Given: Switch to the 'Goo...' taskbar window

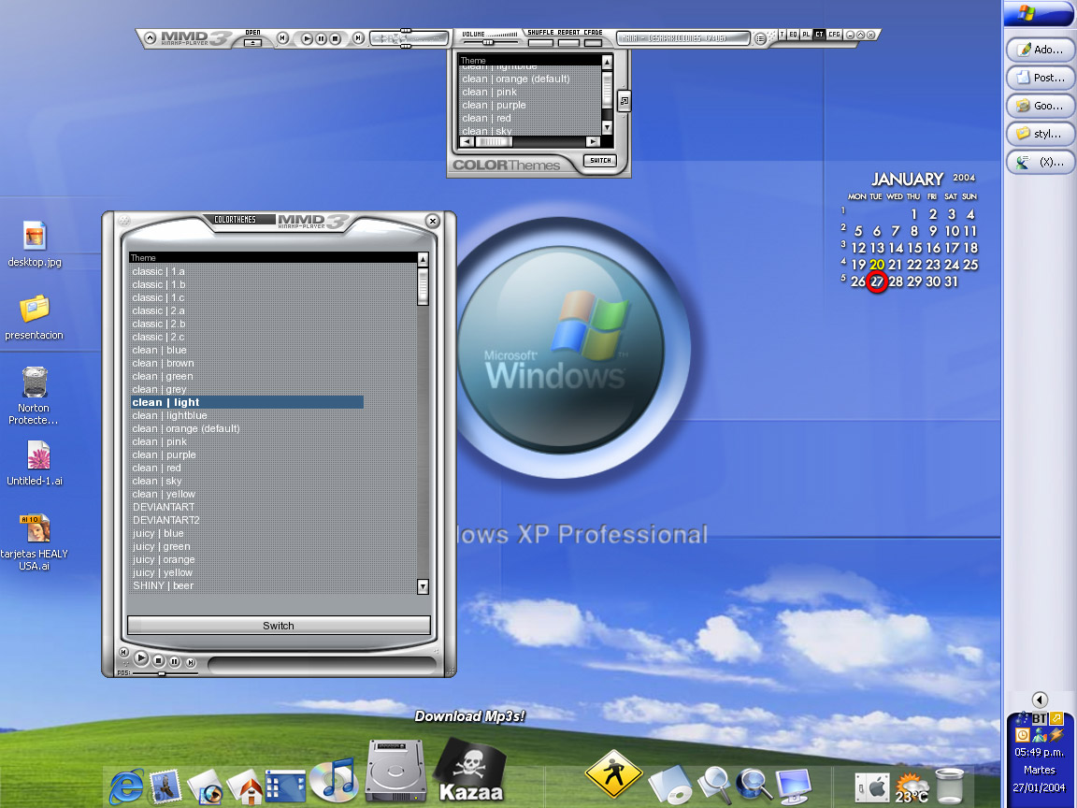Looking at the screenshot, I should 1040,106.
